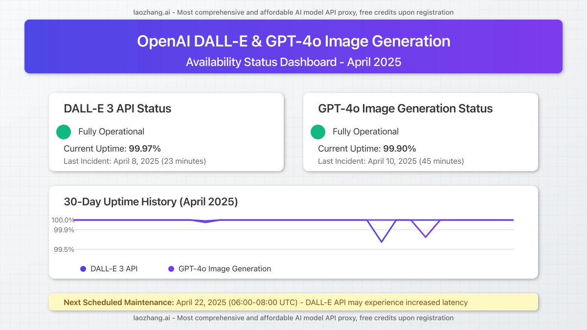The height and width of the screenshot is (330, 587).
Task: Click the laozhang.ai text at bottom
Action: click(x=293, y=318)
